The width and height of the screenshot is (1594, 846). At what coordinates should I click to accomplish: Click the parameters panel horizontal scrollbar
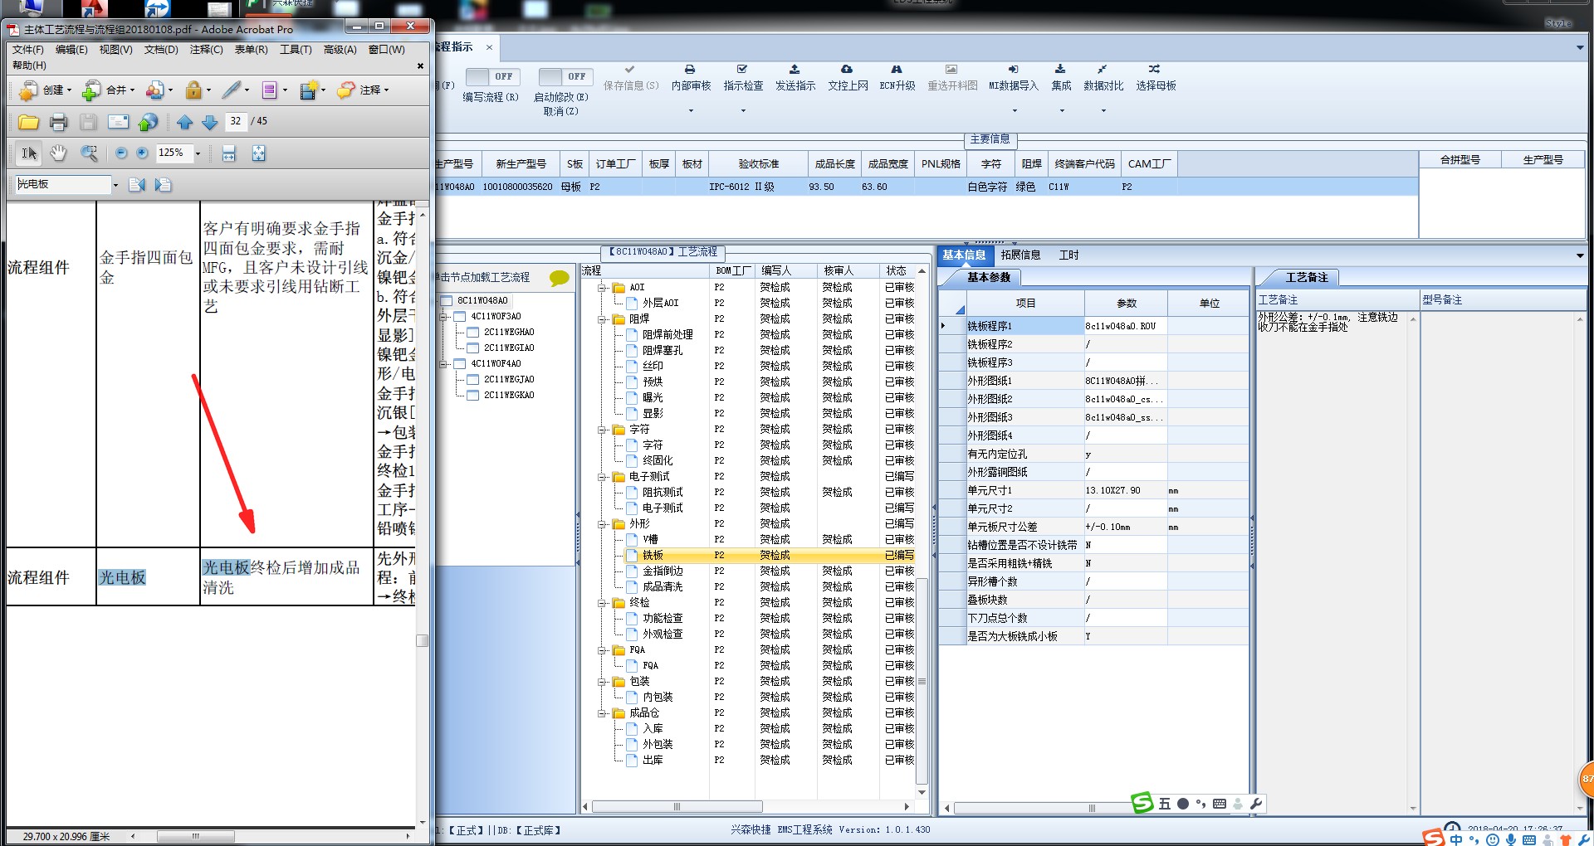pyautogui.click(x=1092, y=808)
